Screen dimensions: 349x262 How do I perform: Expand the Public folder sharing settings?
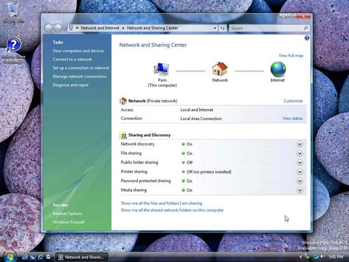300,162
